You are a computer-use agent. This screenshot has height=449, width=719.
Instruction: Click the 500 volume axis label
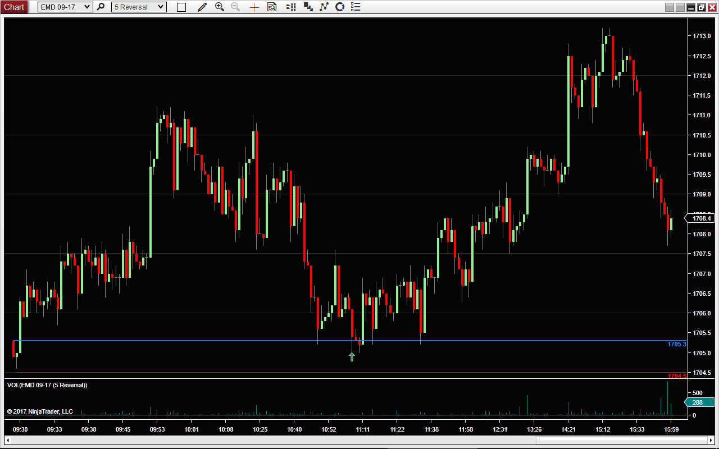pos(698,393)
